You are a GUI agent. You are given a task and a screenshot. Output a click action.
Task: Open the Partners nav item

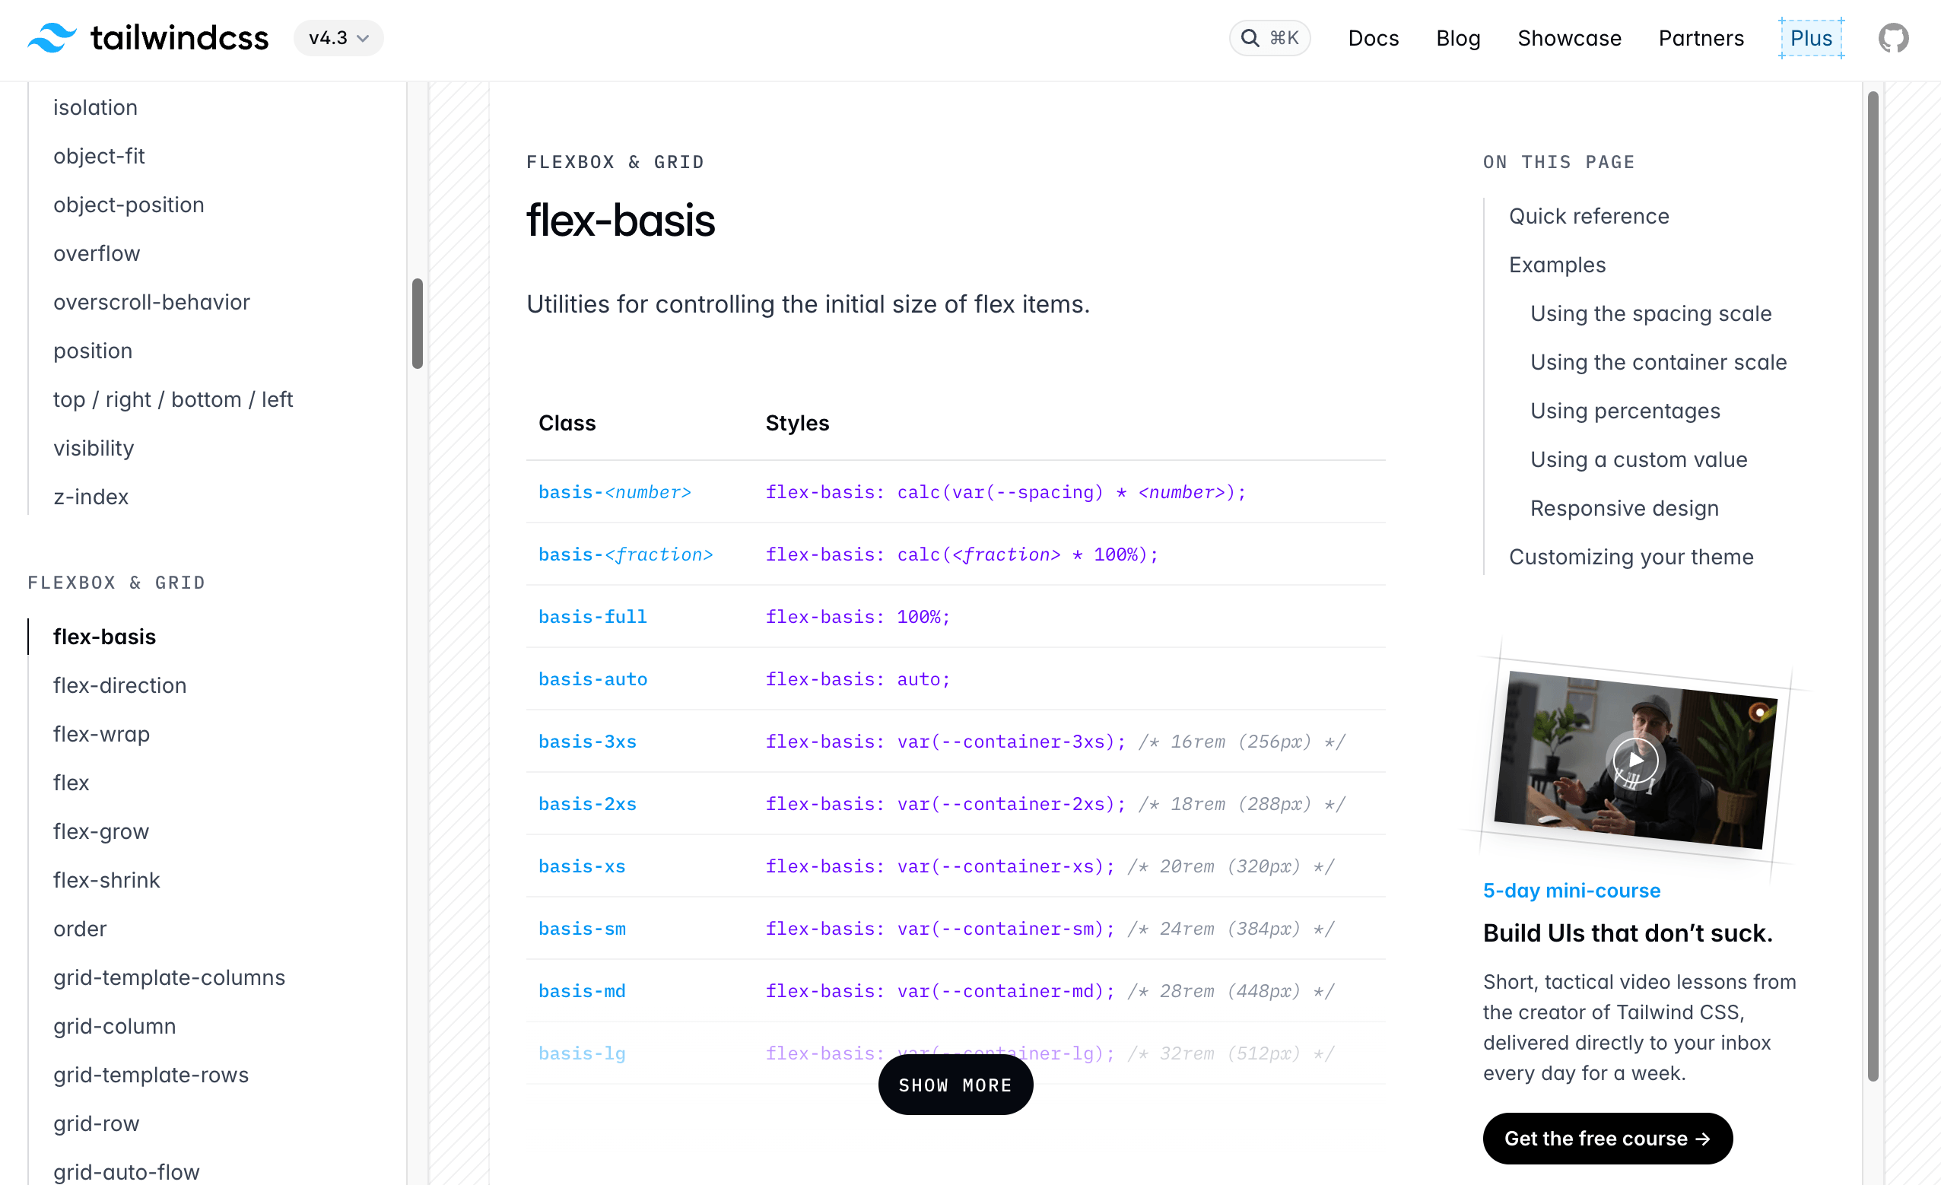(1701, 38)
